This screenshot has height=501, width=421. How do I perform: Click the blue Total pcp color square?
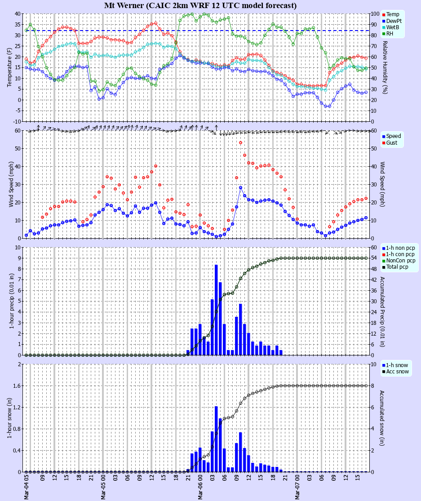coord(383,266)
